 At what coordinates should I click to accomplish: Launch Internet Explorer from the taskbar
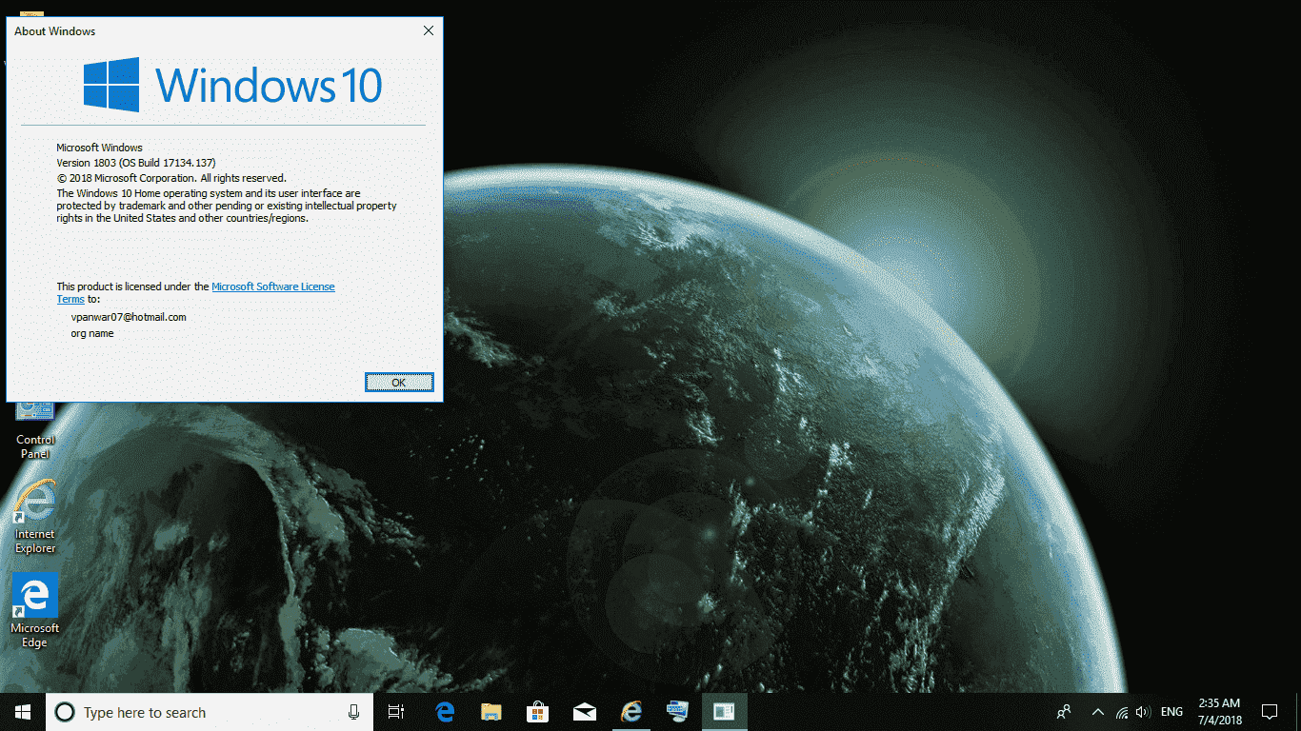pyautogui.click(x=631, y=712)
